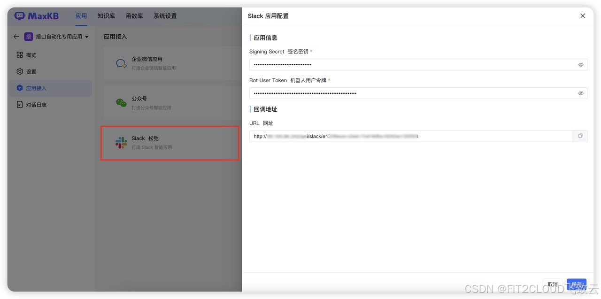Viewport: 601px width, 299px height.
Task: Click the 回调地址 section heading
Action: (265, 109)
